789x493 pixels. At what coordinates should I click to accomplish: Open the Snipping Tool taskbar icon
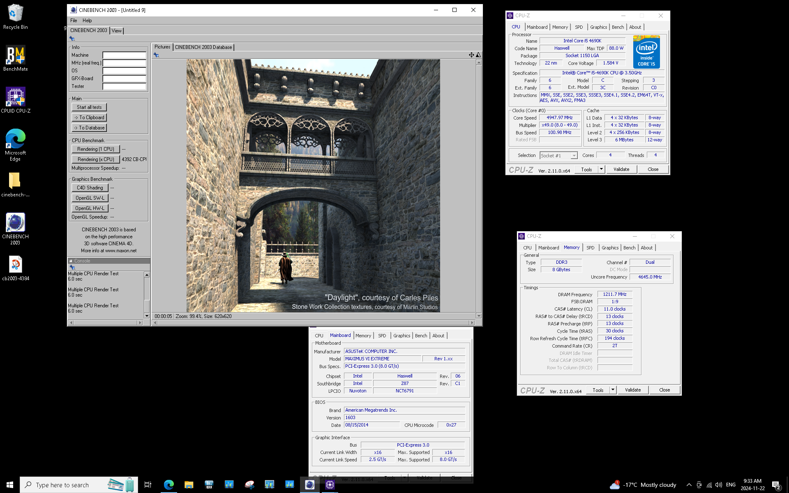point(249,485)
